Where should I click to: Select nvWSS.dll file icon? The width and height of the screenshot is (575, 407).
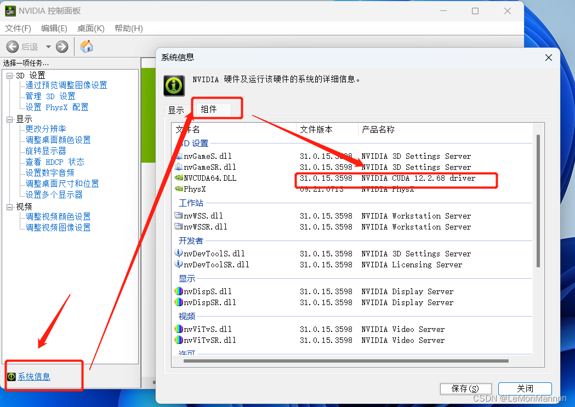pyautogui.click(x=179, y=216)
